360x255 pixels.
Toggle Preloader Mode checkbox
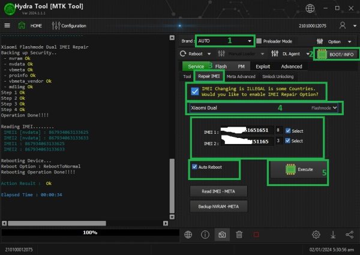(x=259, y=41)
